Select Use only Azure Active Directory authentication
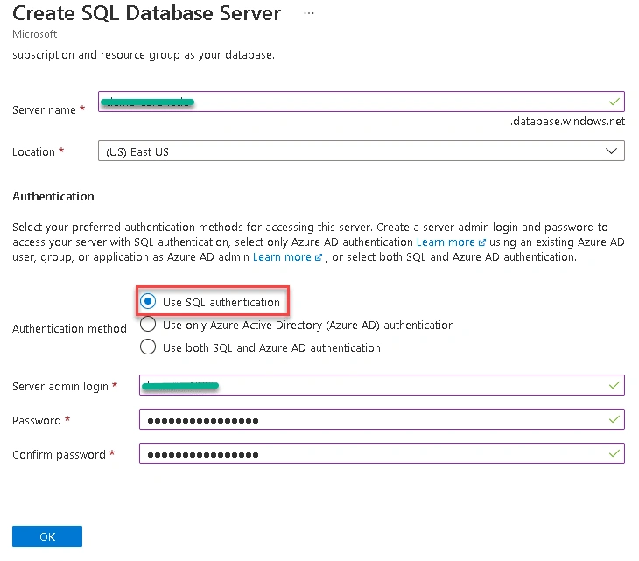This screenshot has width=639, height=561. pos(148,325)
